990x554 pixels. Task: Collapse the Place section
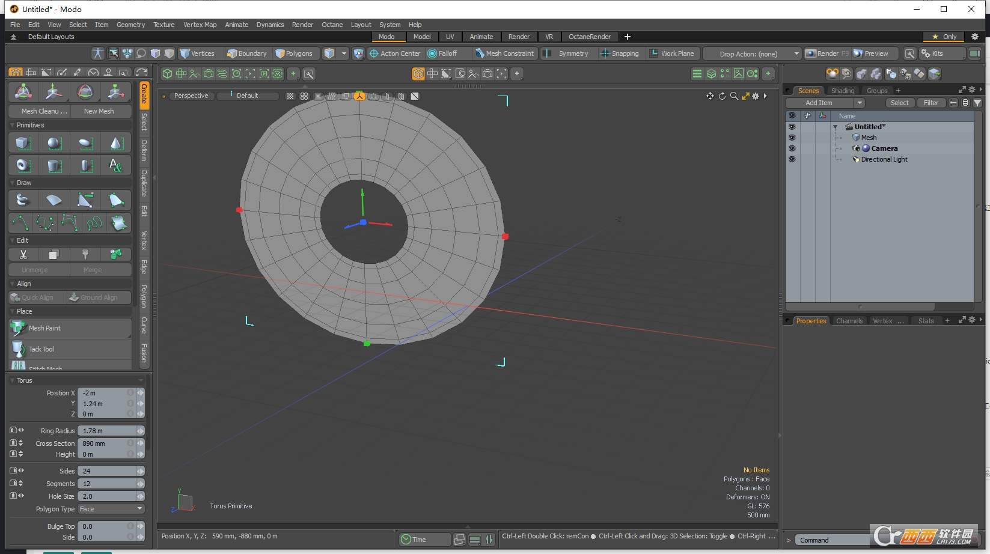(x=13, y=311)
